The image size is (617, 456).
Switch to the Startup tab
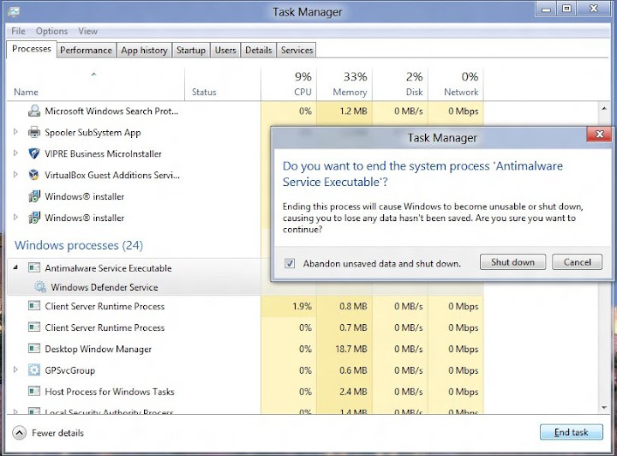pyautogui.click(x=191, y=51)
